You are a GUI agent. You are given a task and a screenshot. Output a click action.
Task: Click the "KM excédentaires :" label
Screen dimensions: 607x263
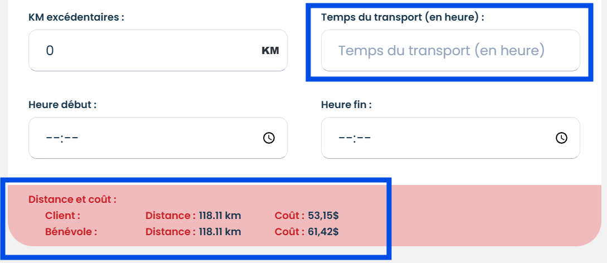[76, 17]
